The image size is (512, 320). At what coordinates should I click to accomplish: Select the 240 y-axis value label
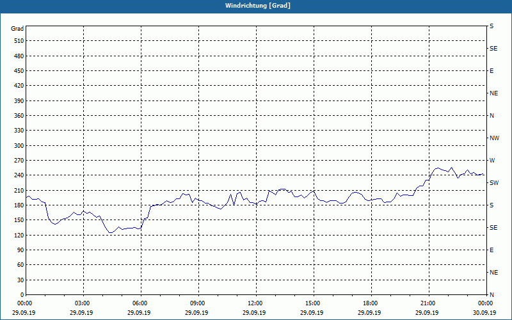pyautogui.click(x=19, y=175)
